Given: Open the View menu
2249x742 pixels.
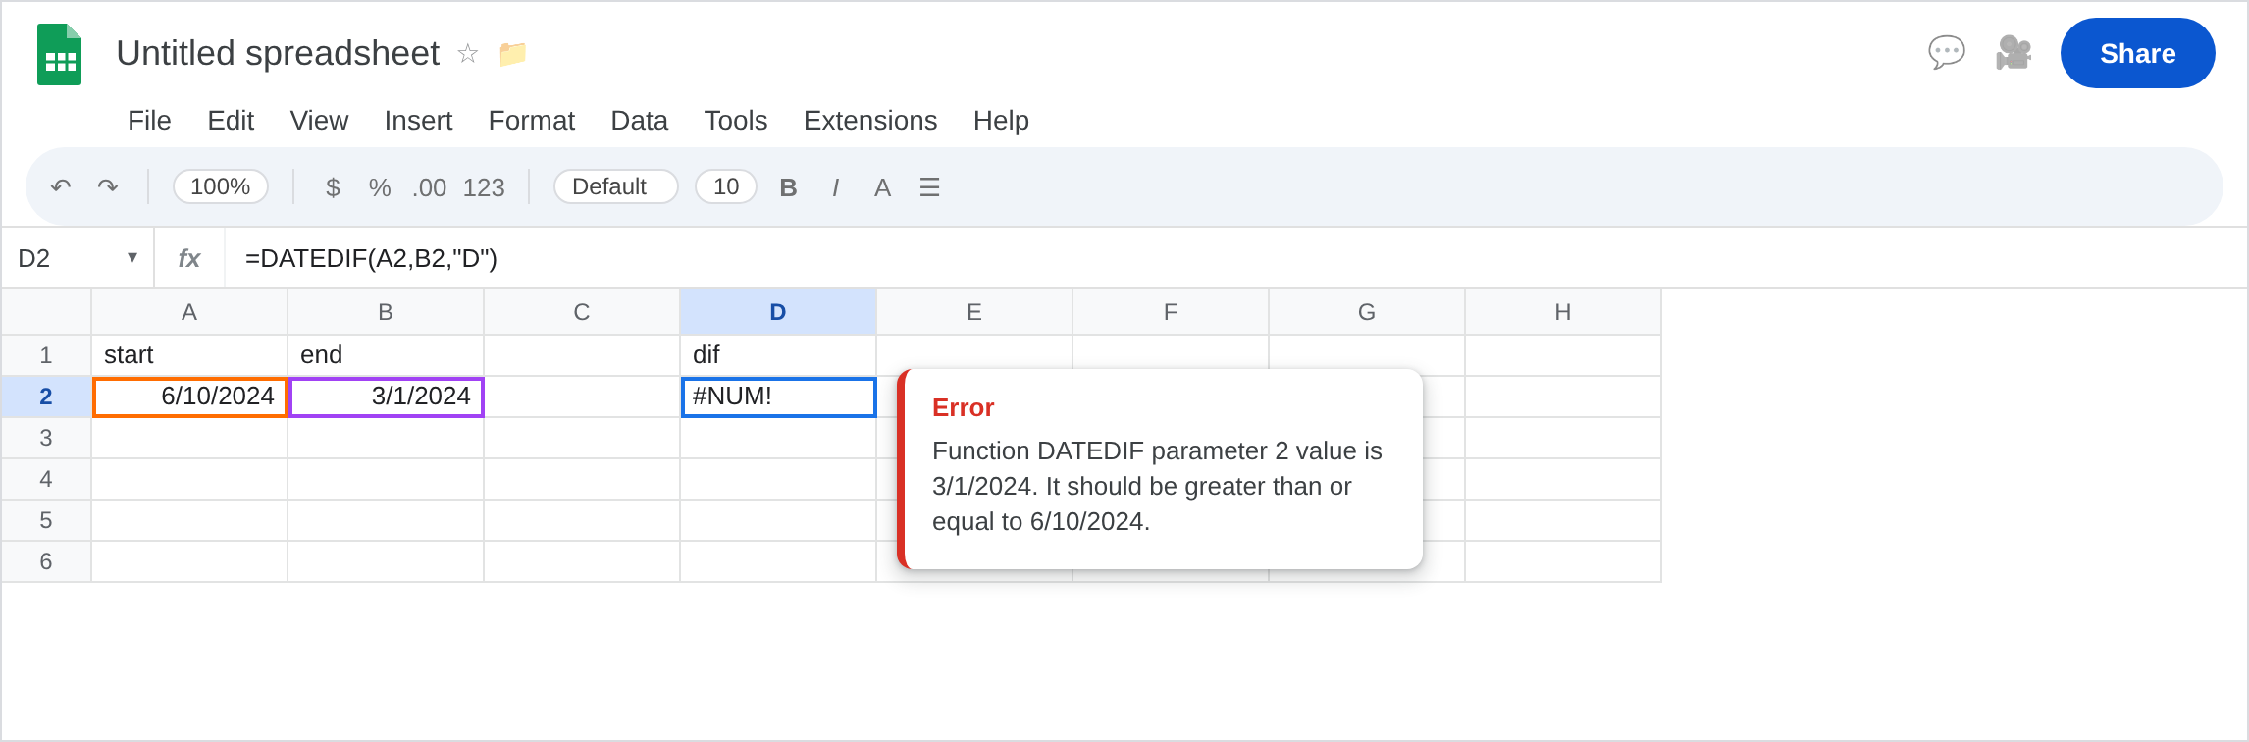Looking at the screenshot, I should [x=319, y=121].
